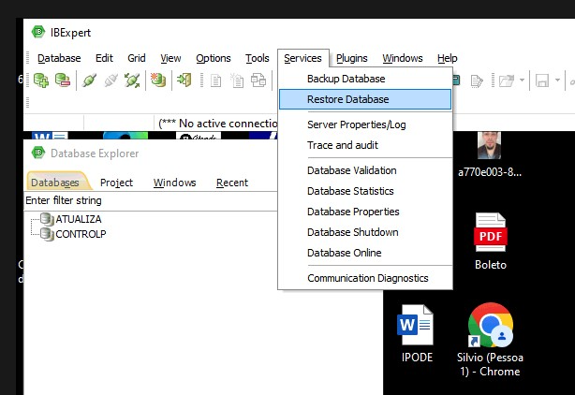Open Server Properties/Log
Image resolution: width=575 pixels, height=395 pixels.
(365, 124)
